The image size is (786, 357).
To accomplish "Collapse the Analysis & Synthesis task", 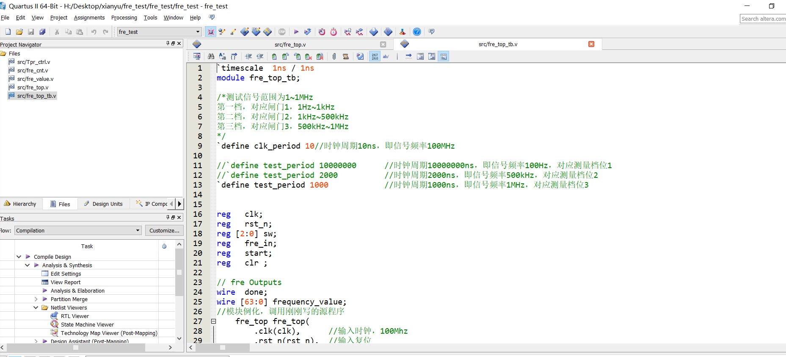I will pyautogui.click(x=27, y=265).
